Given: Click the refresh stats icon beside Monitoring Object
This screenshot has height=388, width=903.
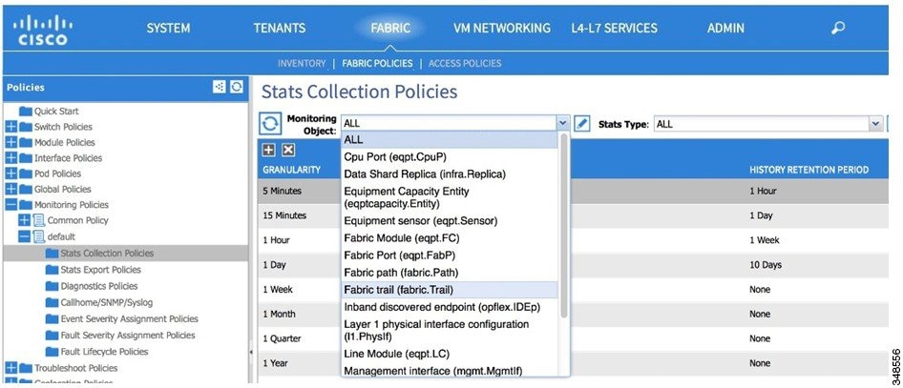Looking at the screenshot, I should pyautogui.click(x=270, y=124).
